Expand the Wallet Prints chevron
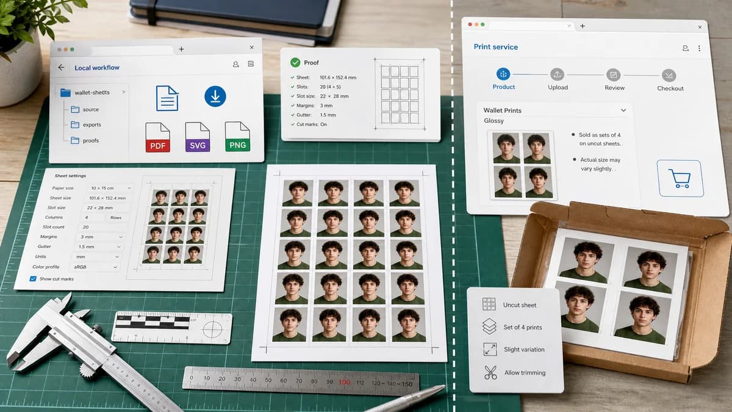The width and height of the screenshot is (732, 412). [623, 110]
